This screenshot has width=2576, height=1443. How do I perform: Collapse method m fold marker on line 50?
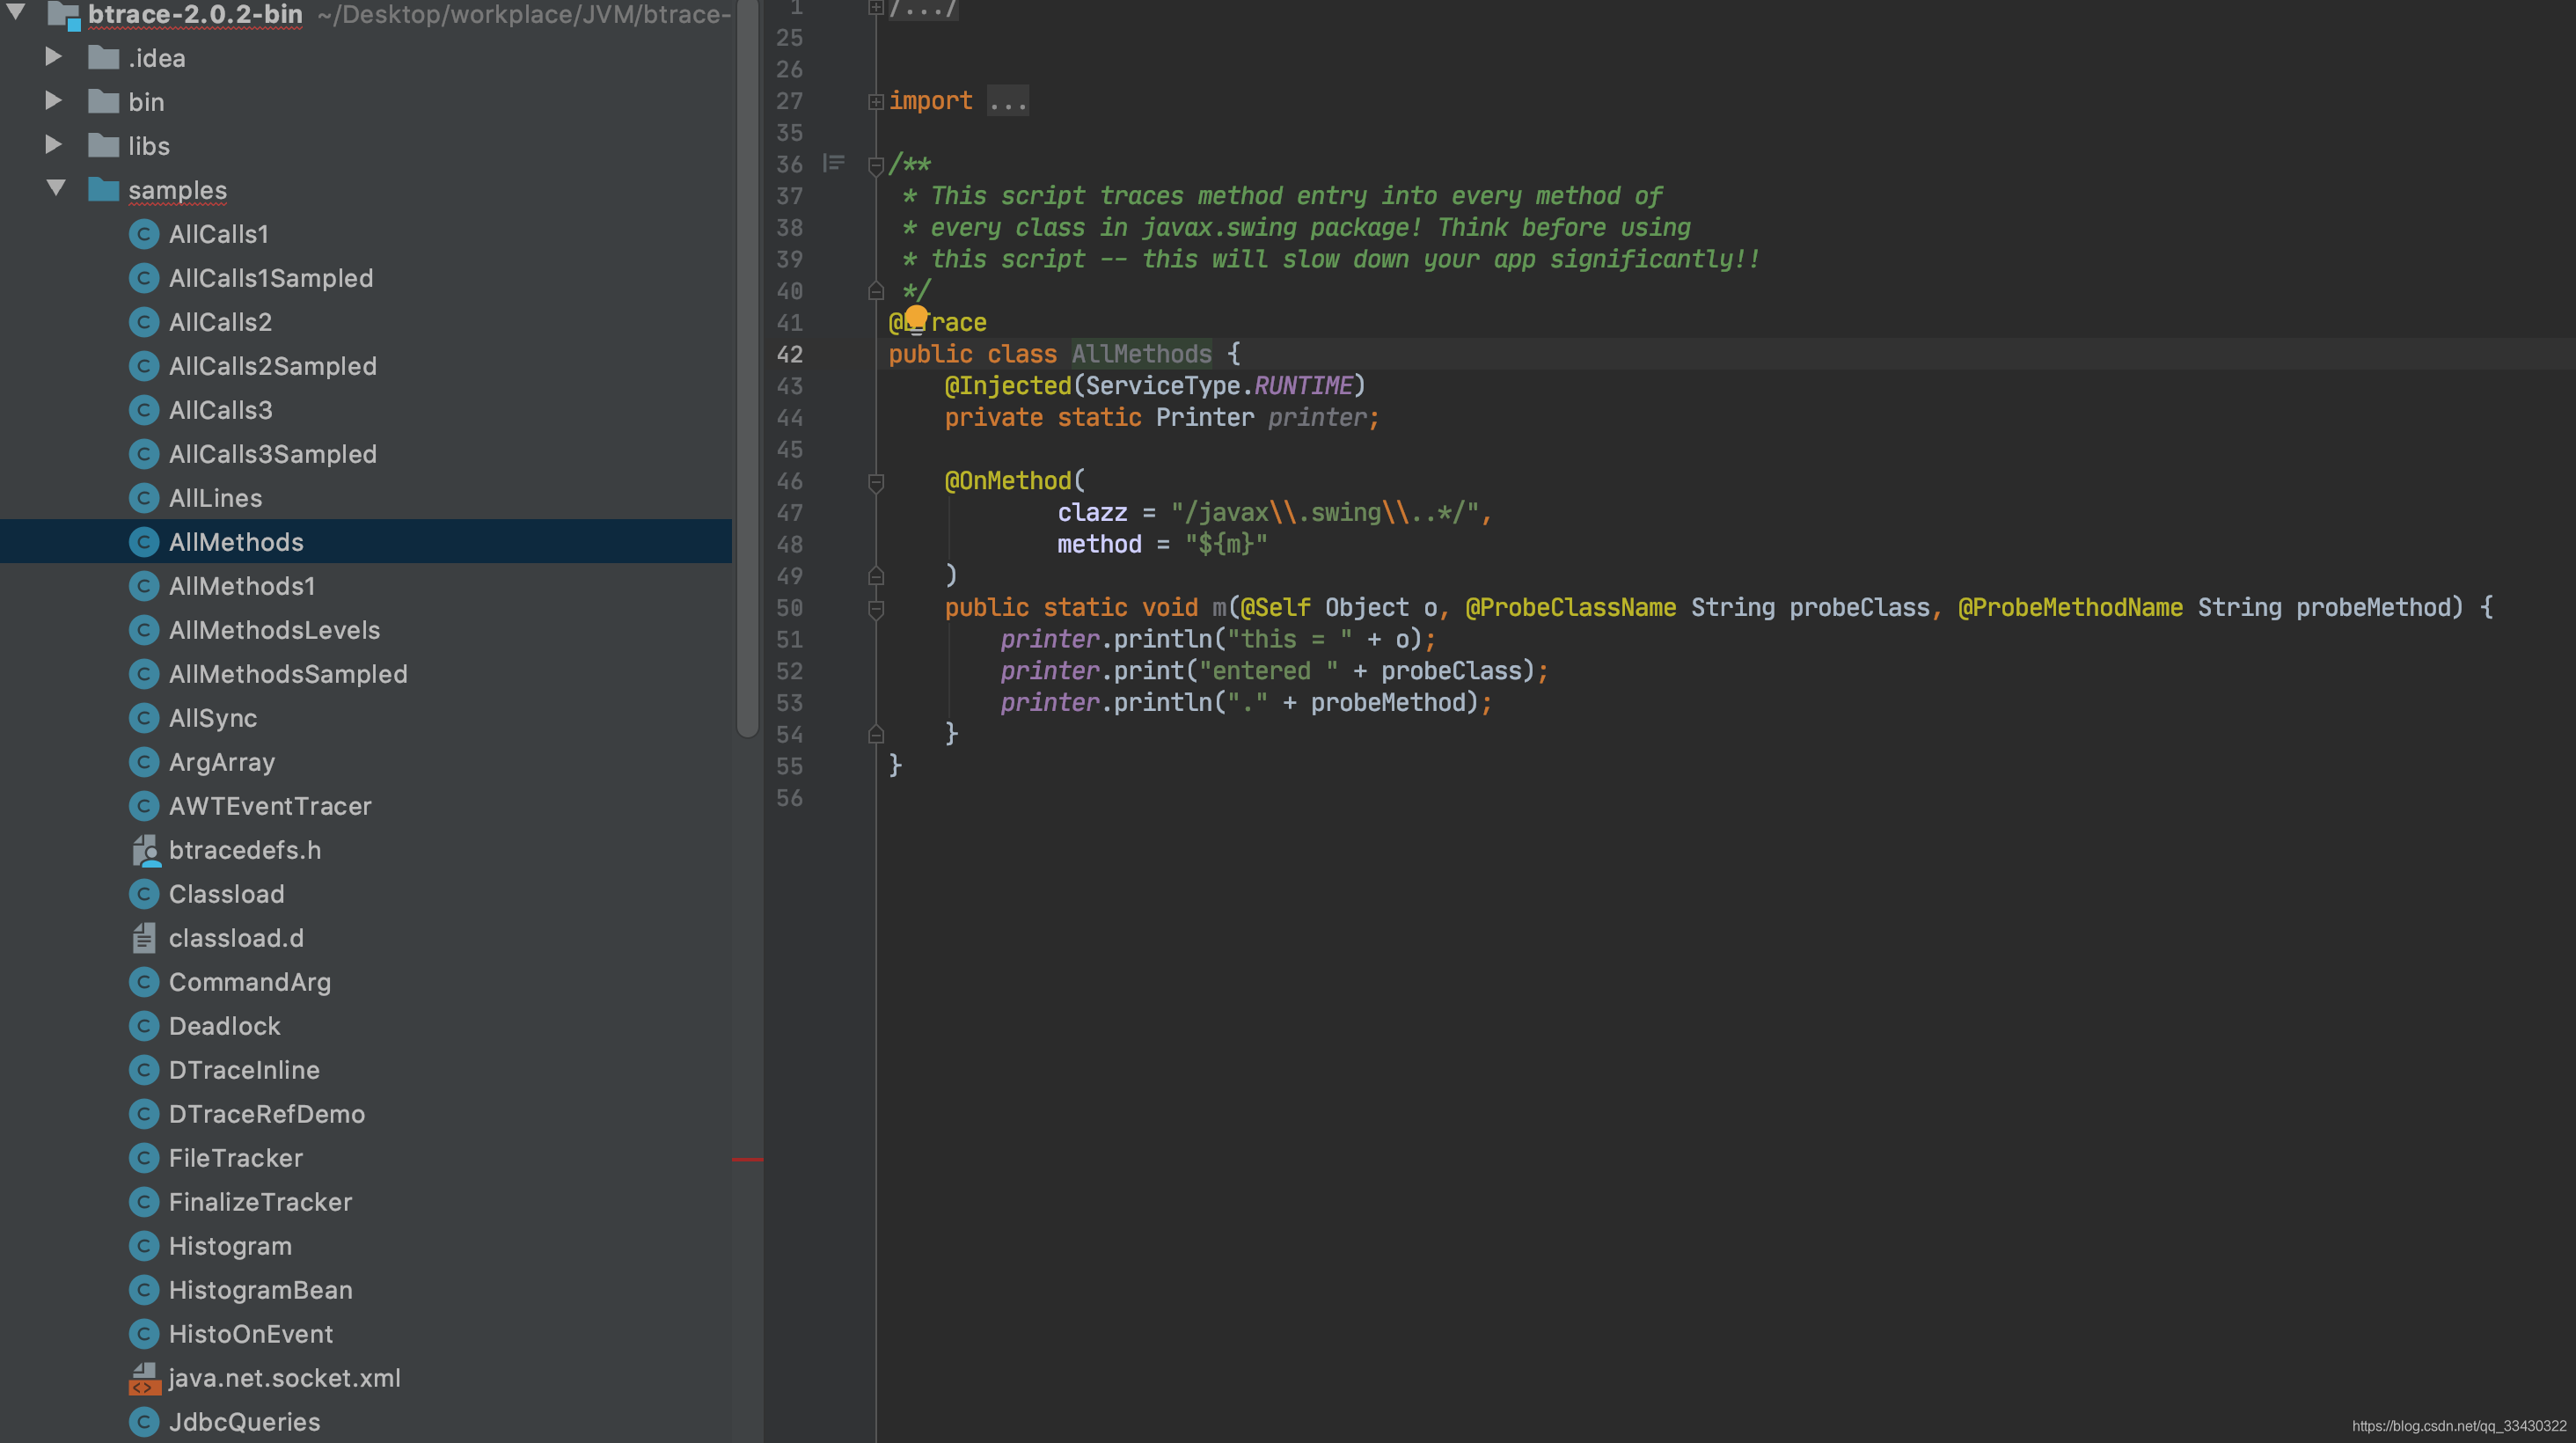click(875, 608)
